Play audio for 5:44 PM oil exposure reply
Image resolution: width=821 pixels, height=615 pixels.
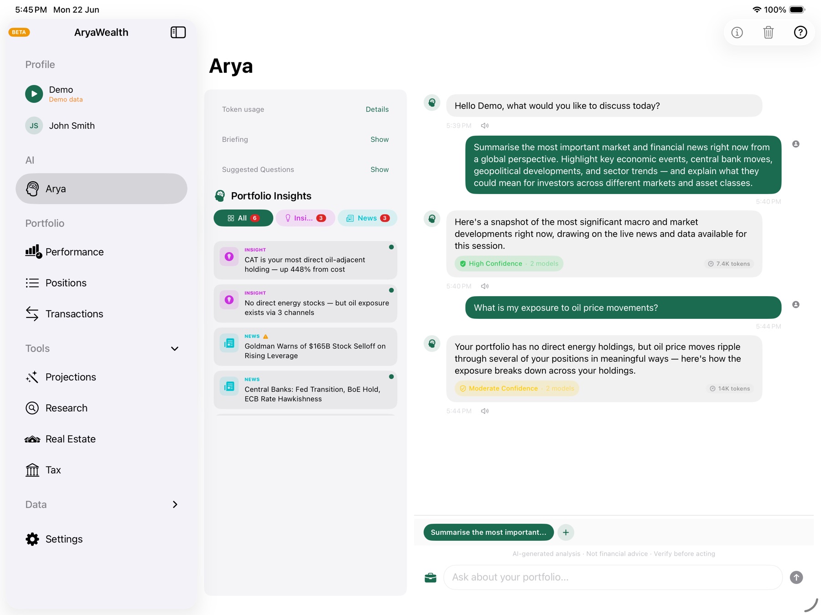(x=484, y=411)
